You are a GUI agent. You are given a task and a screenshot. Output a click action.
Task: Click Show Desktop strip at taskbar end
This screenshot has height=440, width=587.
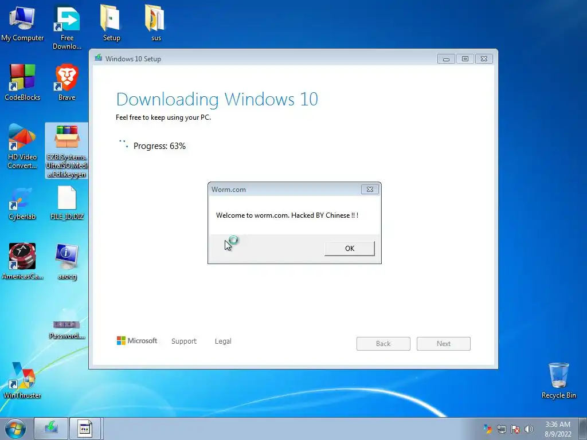coord(583,429)
